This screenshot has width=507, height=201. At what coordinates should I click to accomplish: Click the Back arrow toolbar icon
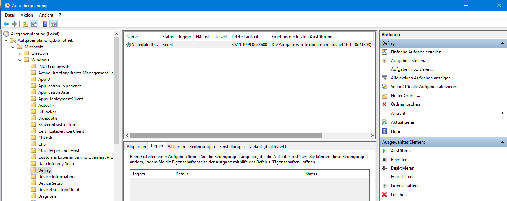pyautogui.click(x=6, y=24)
